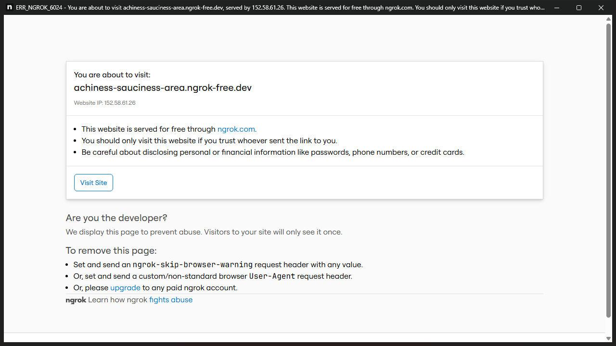Click the ngrok-skip-browser-warning header name
This screenshot has height=346, width=616.
tap(192, 265)
